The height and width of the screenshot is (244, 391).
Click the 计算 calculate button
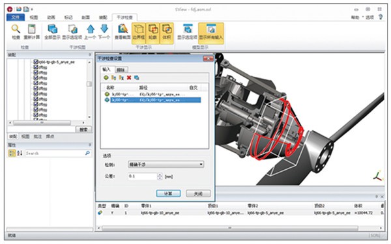168,193
